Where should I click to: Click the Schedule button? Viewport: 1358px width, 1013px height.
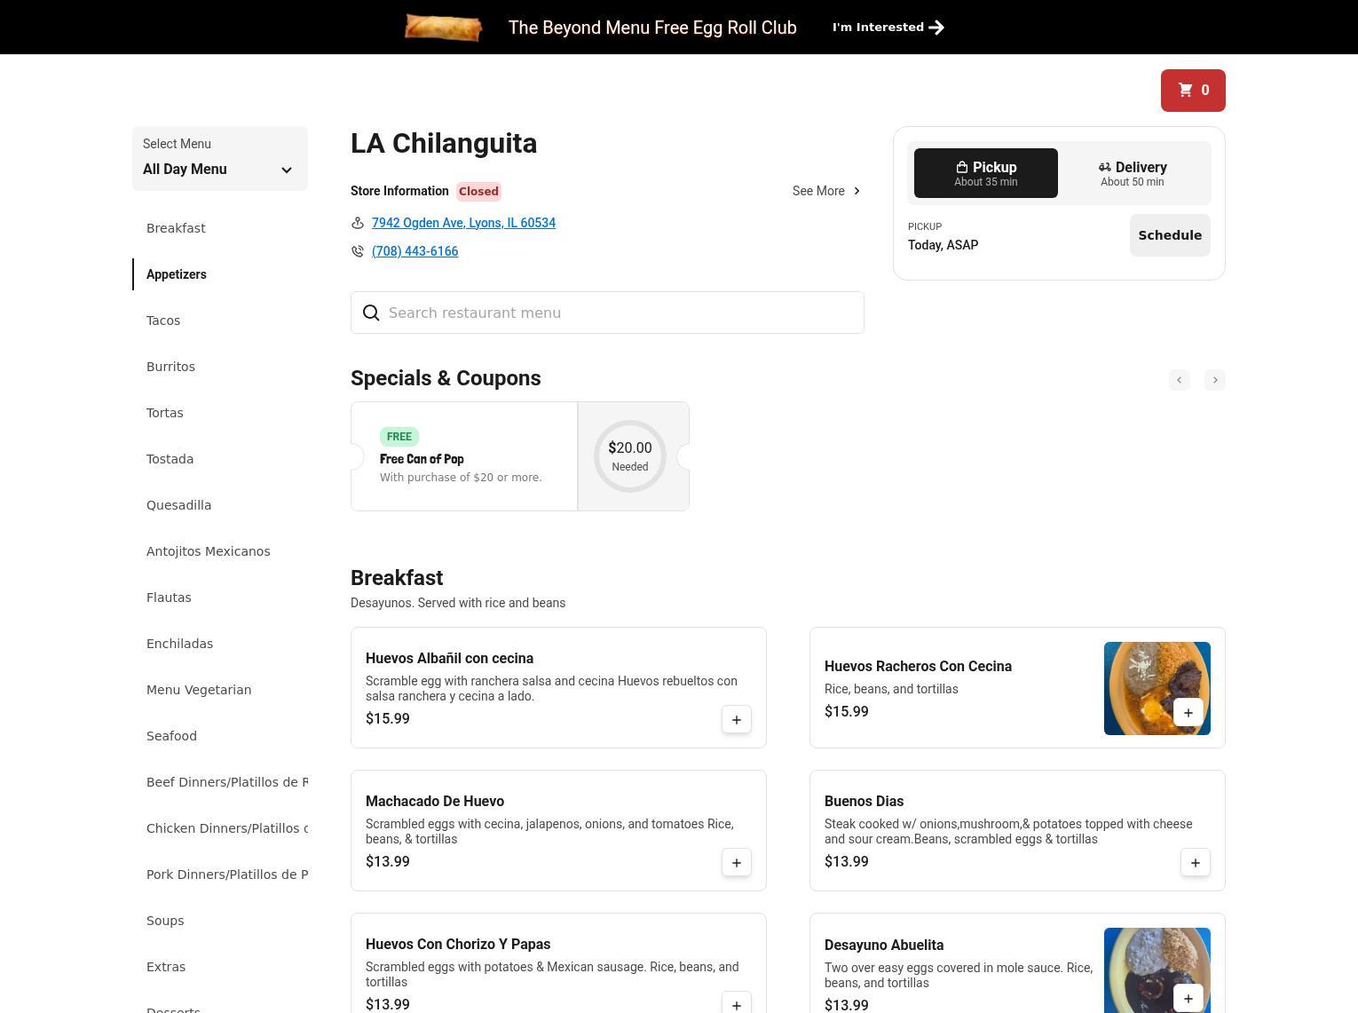coord(1169,235)
